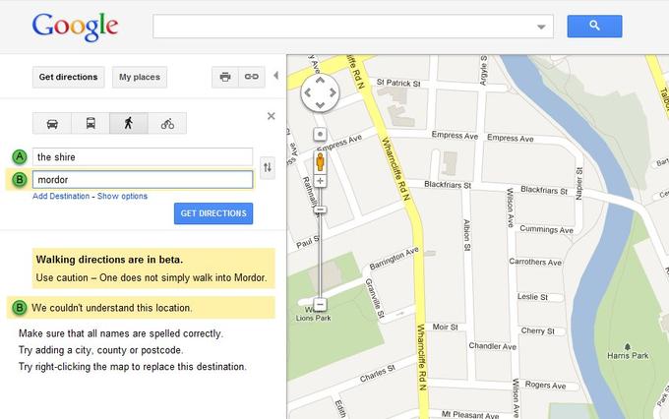Click the 'Blackfriars St' label next to Albion St
This screenshot has width=669, height=419.
click(448, 185)
